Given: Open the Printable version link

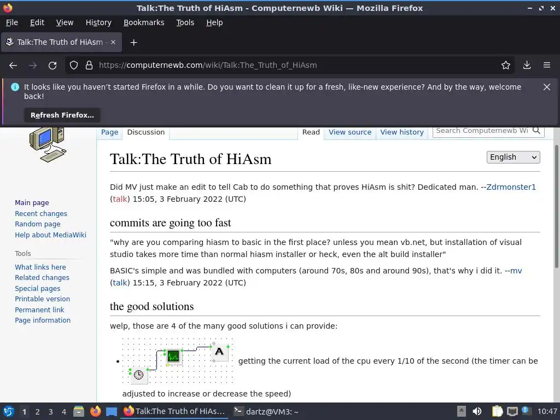Looking at the screenshot, I should tap(43, 299).
